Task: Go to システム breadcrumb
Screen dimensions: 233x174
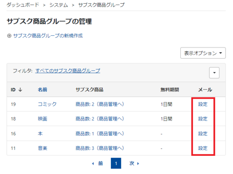Action: tap(59, 5)
